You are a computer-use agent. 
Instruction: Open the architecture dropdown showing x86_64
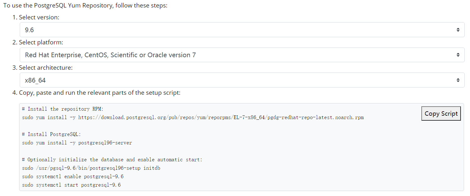point(242,80)
